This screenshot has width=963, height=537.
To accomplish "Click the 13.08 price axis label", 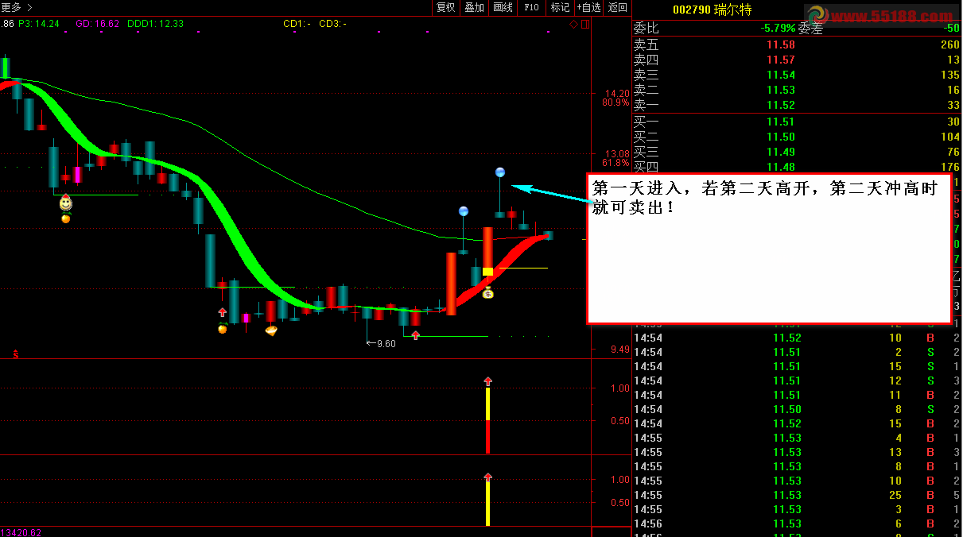I will coord(617,153).
